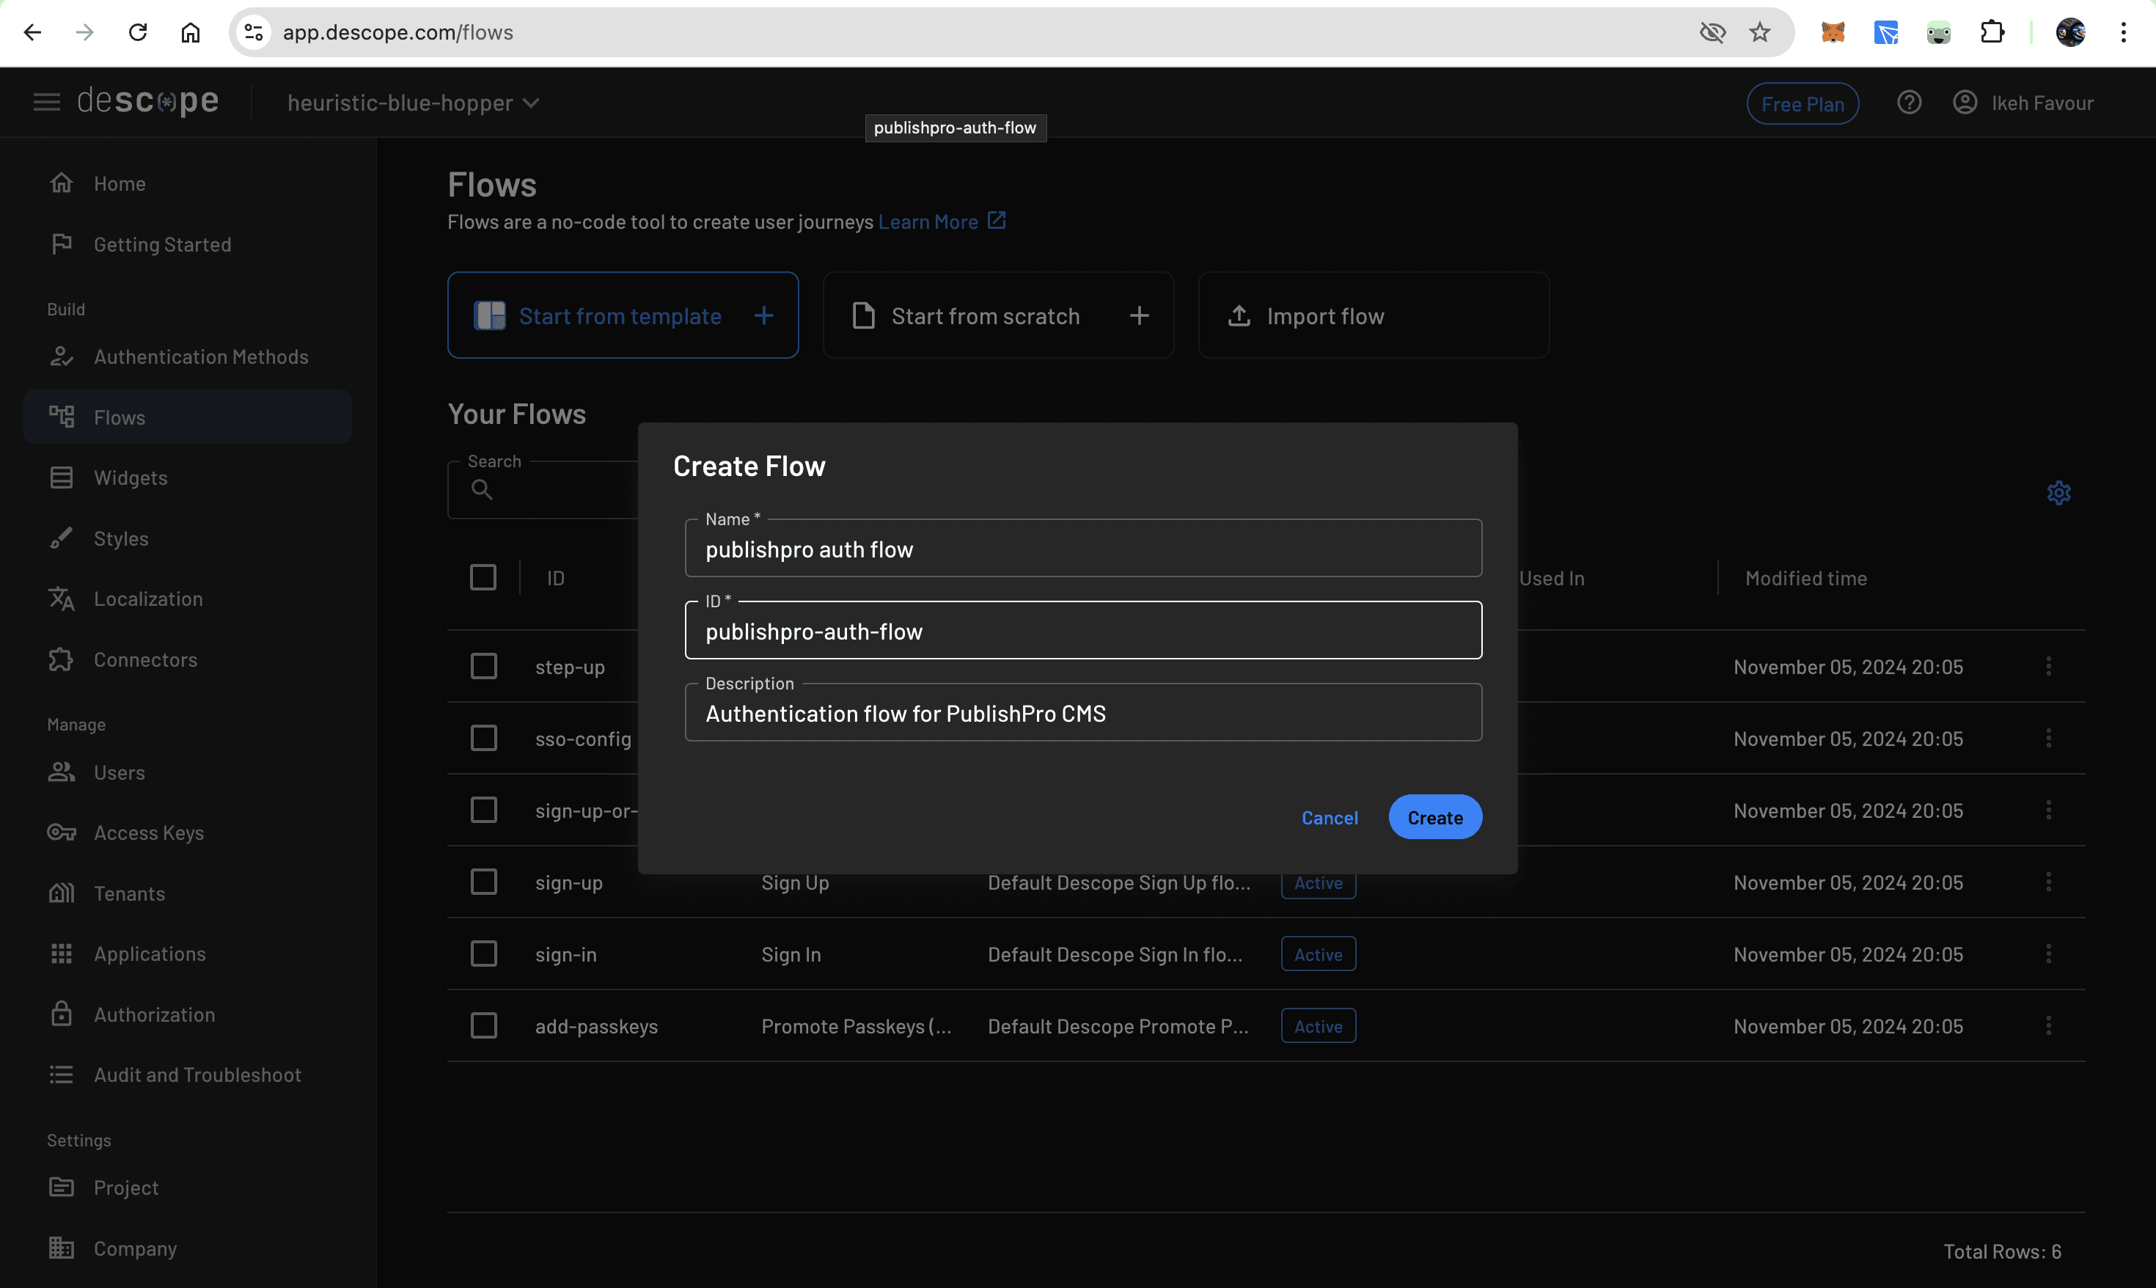Click the Ikeh Favour user account icon
The height and width of the screenshot is (1288, 2156).
pyautogui.click(x=1965, y=103)
